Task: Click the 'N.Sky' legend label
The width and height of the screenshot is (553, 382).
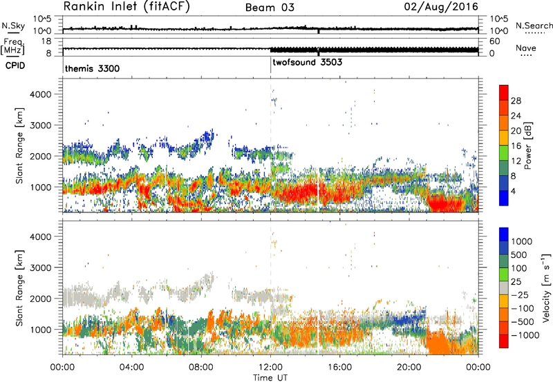Action: pos(13,26)
